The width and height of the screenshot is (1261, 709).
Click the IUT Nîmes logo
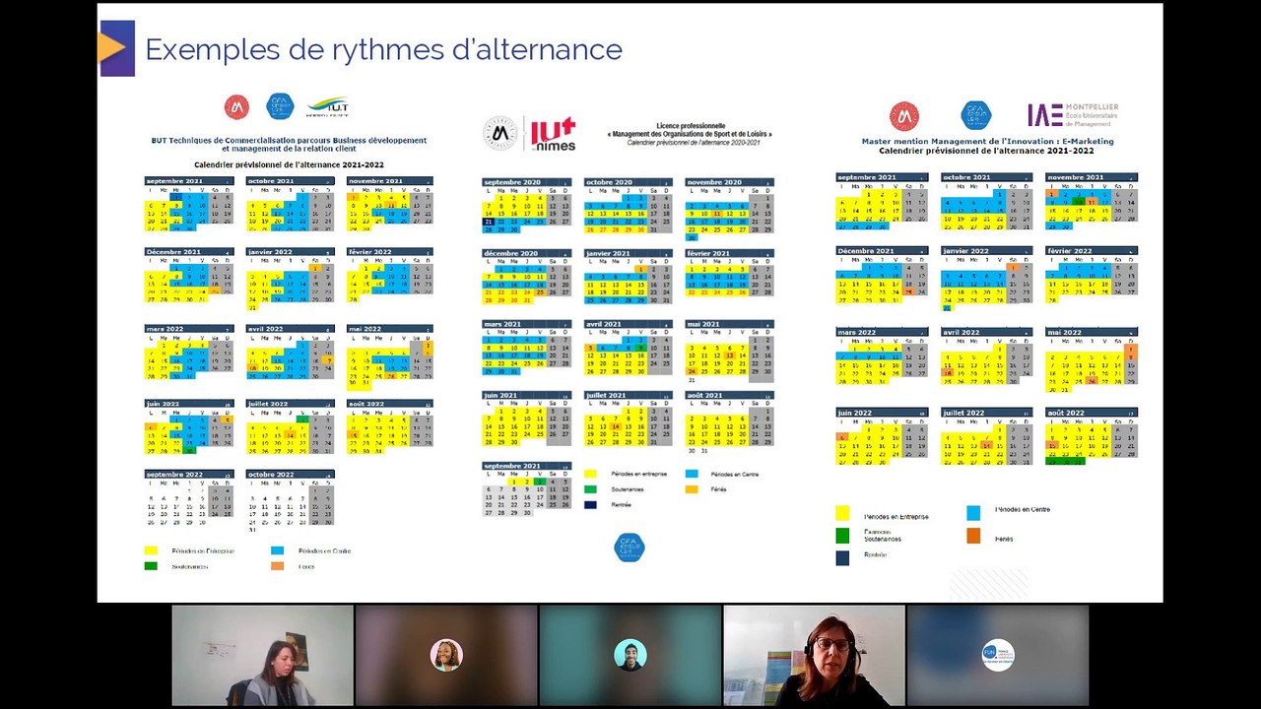(x=553, y=134)
